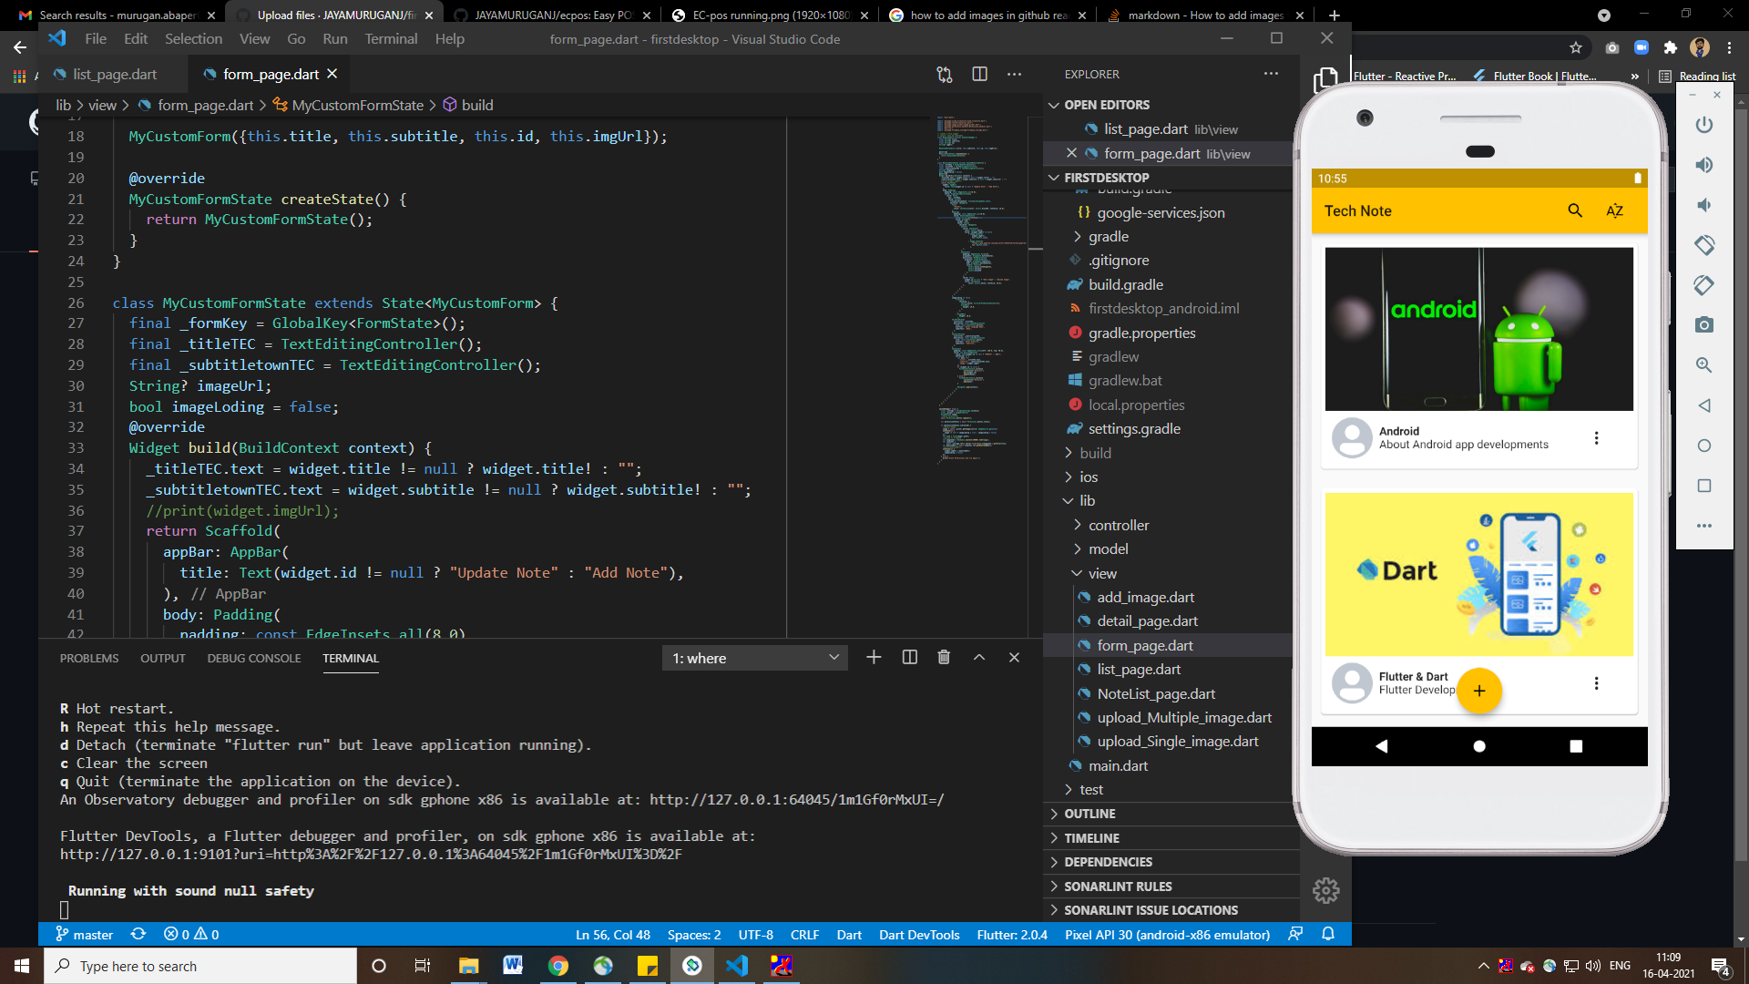Open the terminal selector dropdown '1: where'

coord(754,658)
